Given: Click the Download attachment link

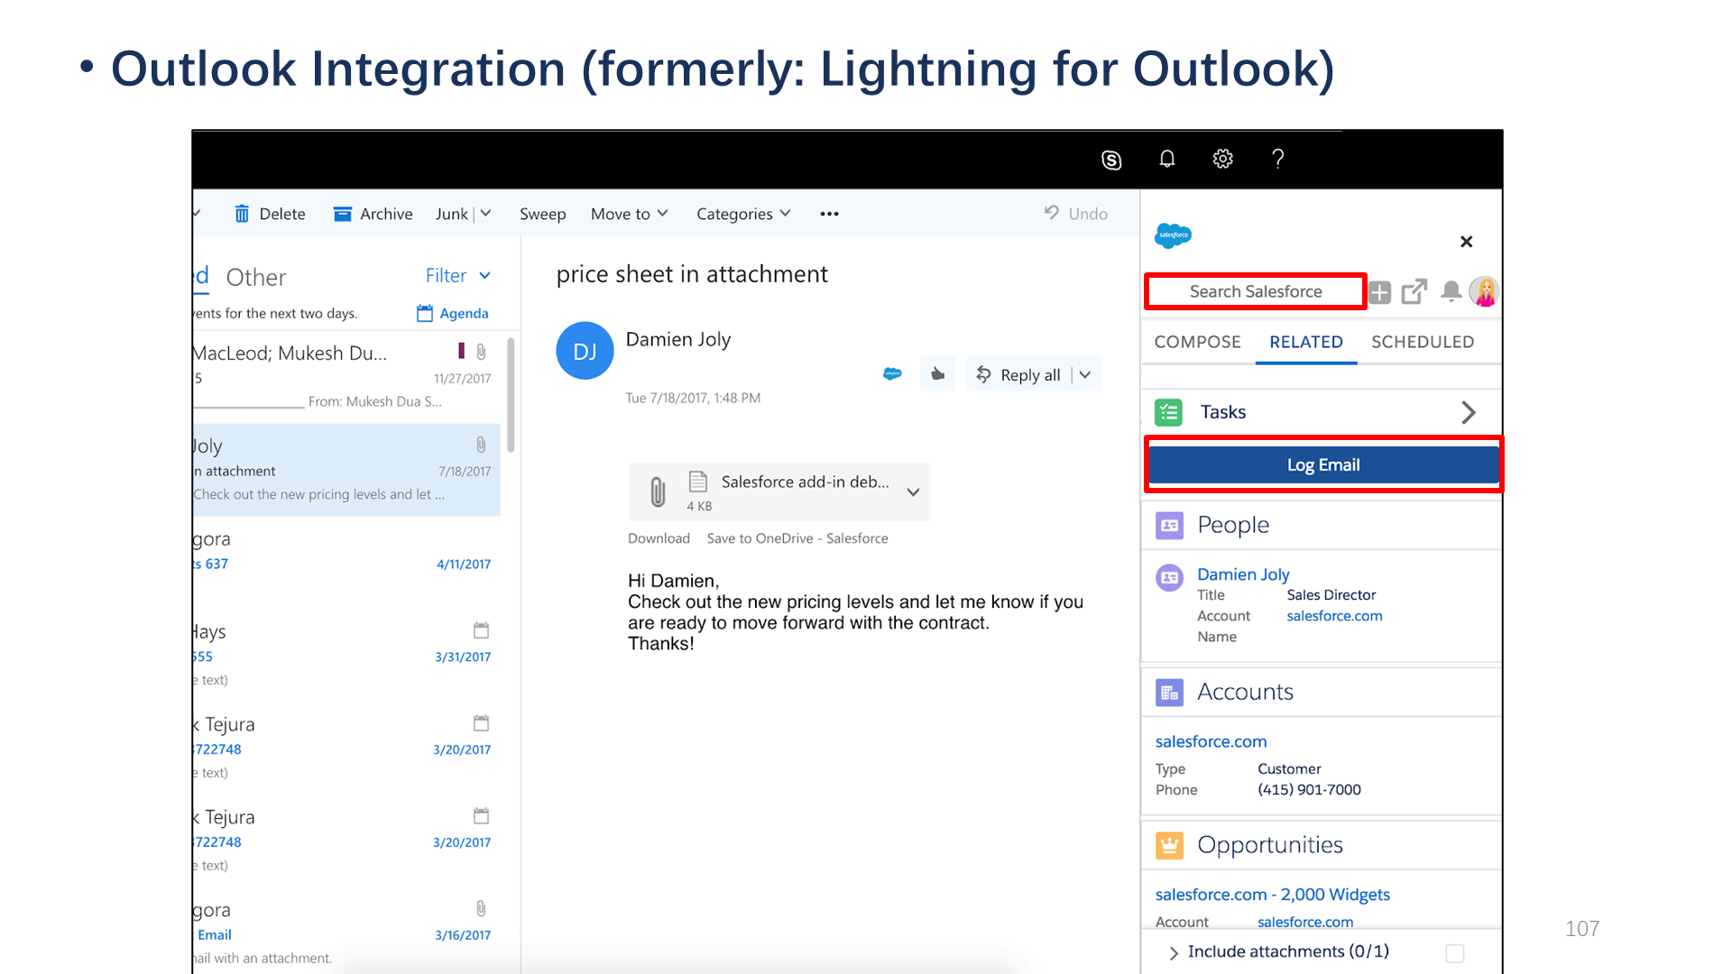Looking at the screenshot, I should tap(659, 538).
